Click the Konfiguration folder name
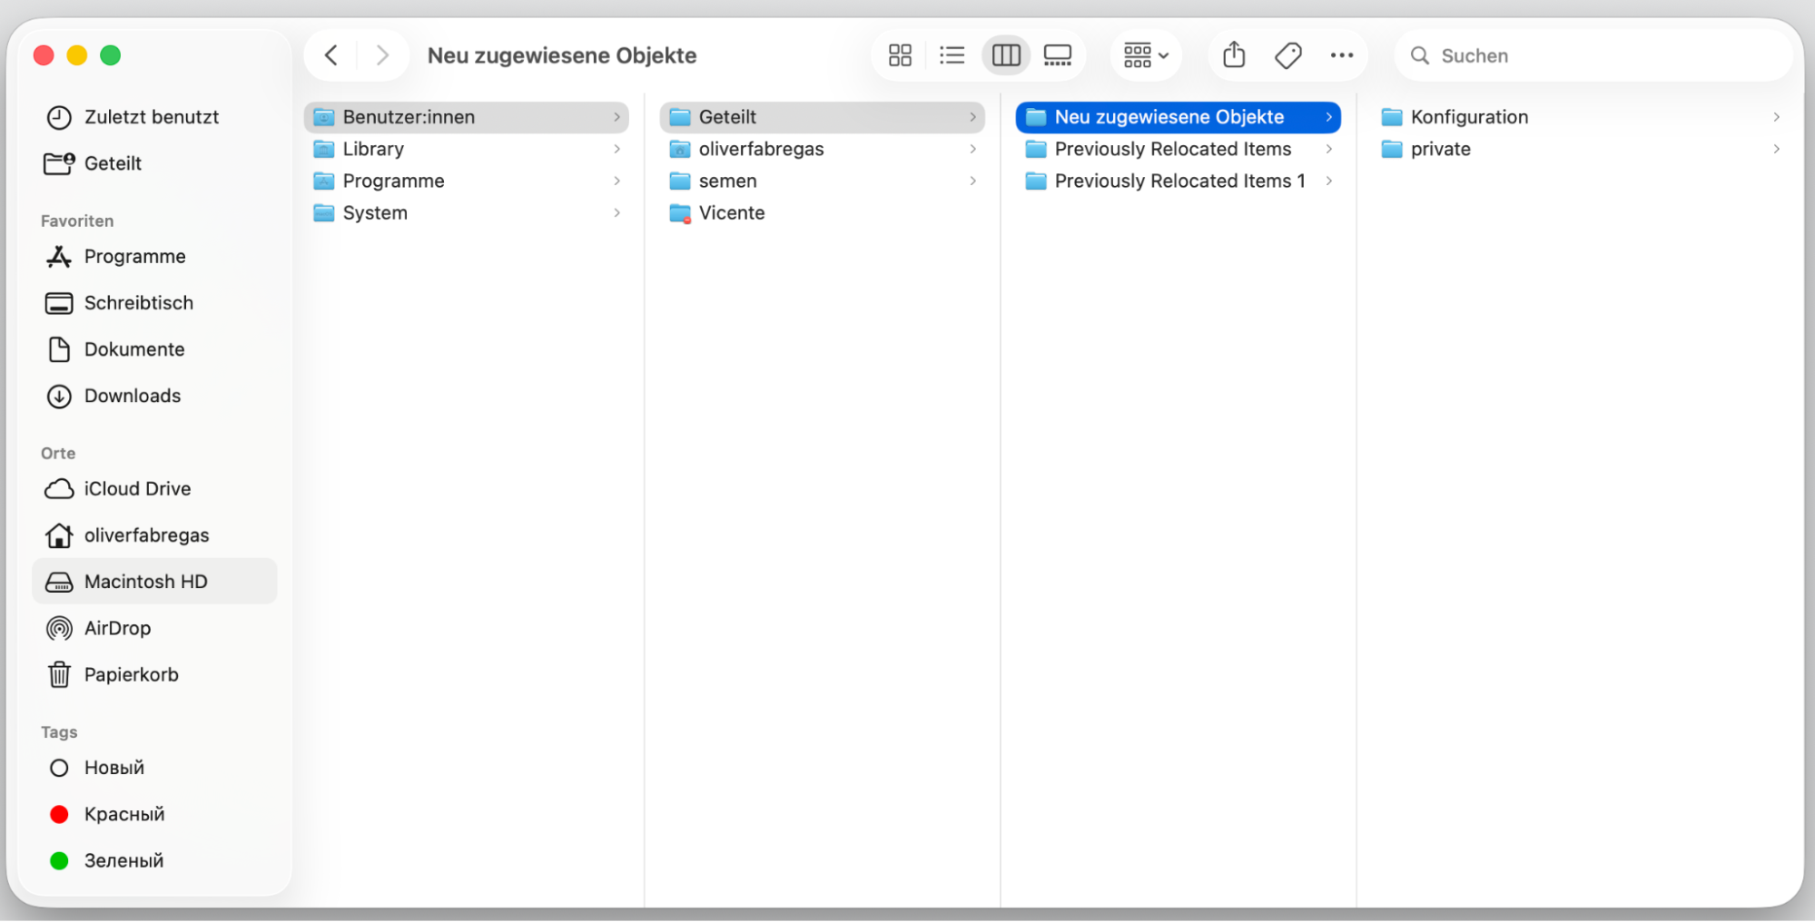Image resolution: width=1815 pixels, height=922 pixels. coord(1469,117)
